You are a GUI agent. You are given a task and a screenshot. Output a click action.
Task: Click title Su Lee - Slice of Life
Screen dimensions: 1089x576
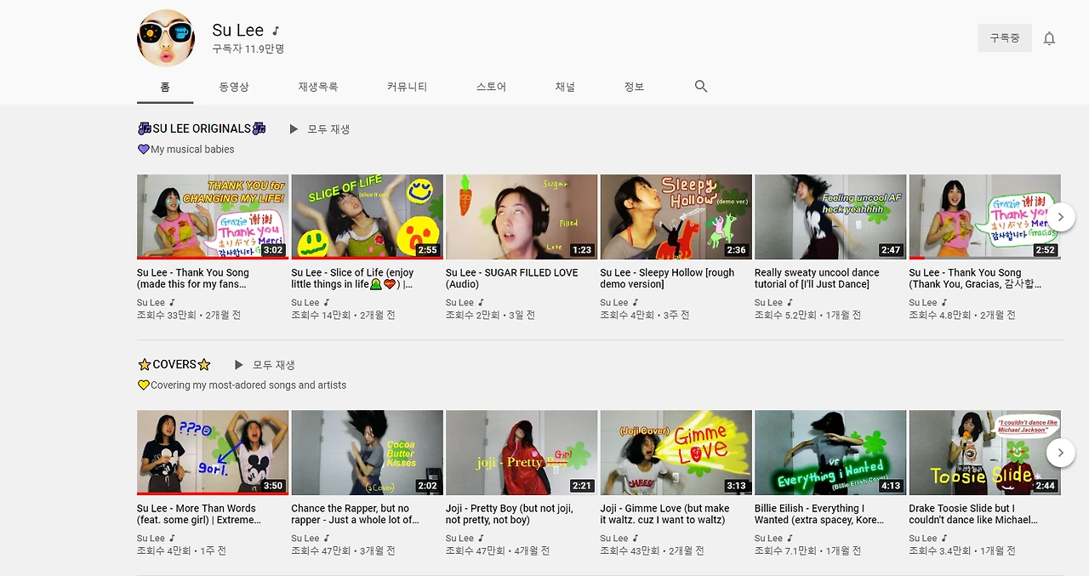[353, 278]
